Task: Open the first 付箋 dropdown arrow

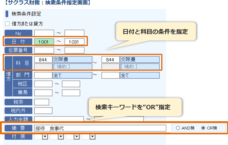Action: [x=45, y=137]
